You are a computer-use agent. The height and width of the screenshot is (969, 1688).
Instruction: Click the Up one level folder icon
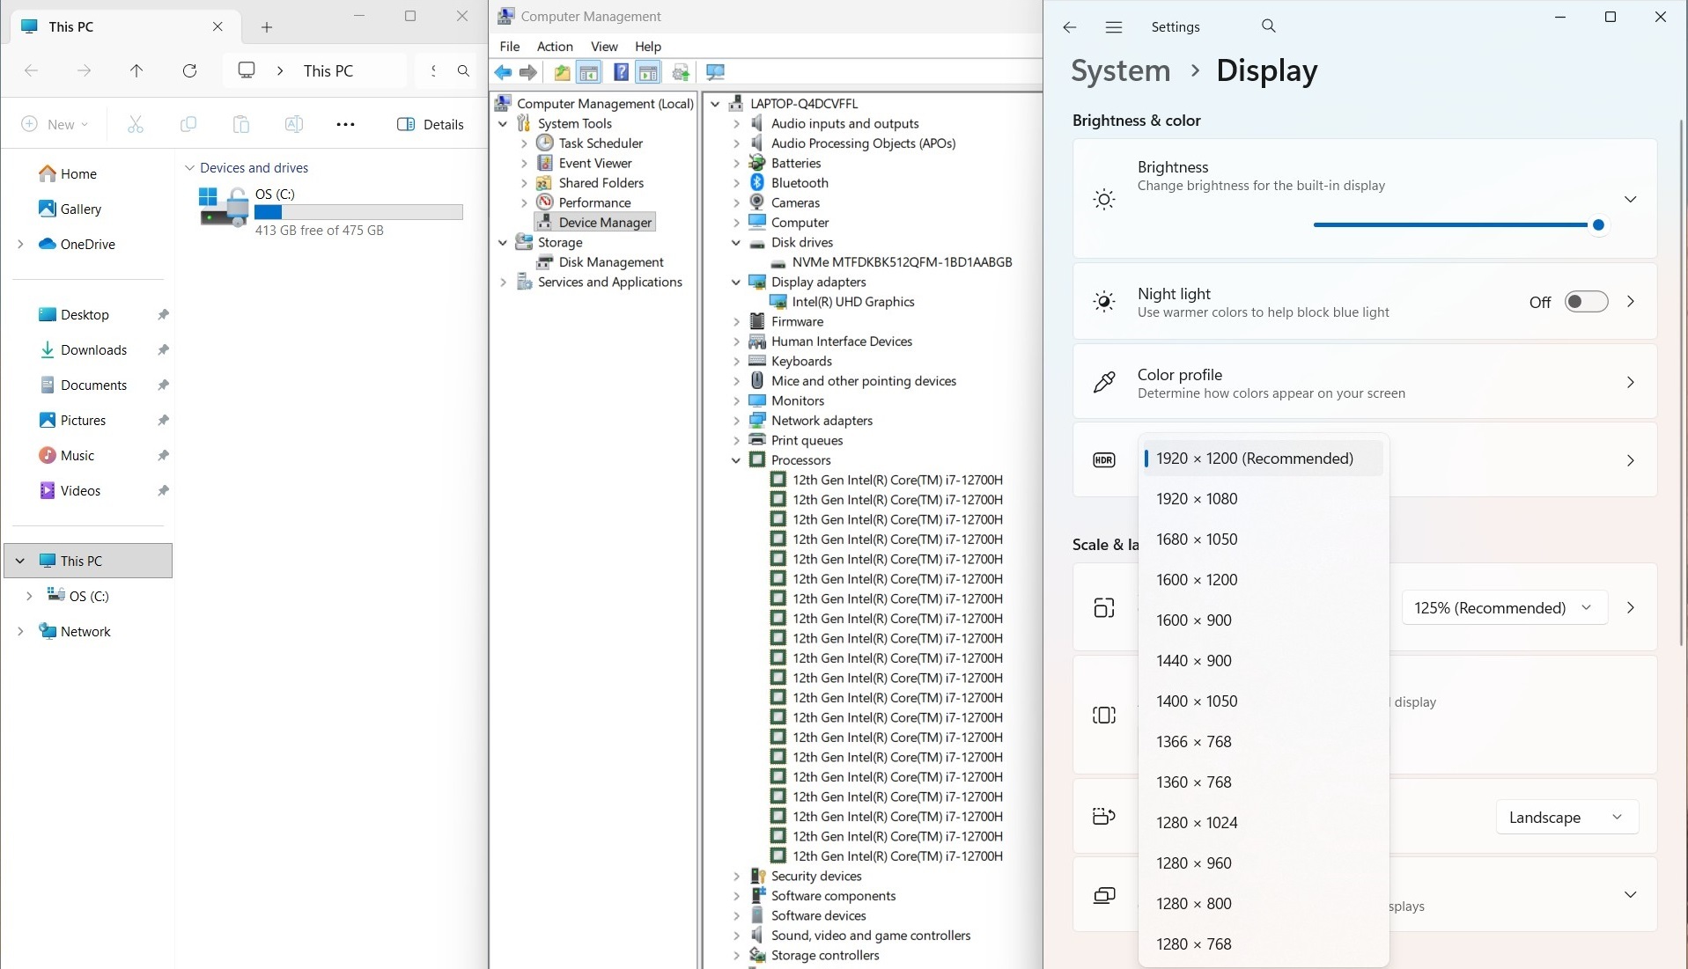(562, 72)
